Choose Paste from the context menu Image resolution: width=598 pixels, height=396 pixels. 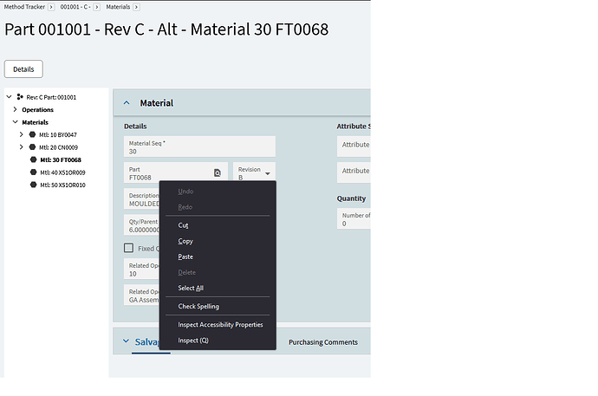[x=218, y=256]
